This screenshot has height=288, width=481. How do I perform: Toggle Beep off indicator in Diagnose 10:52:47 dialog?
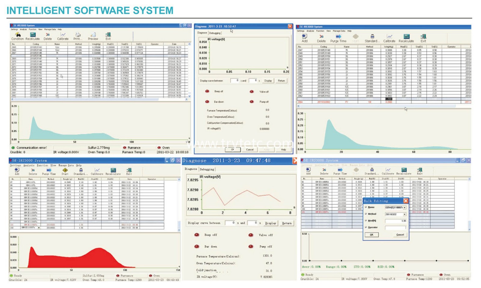click(x=207, y=91)
